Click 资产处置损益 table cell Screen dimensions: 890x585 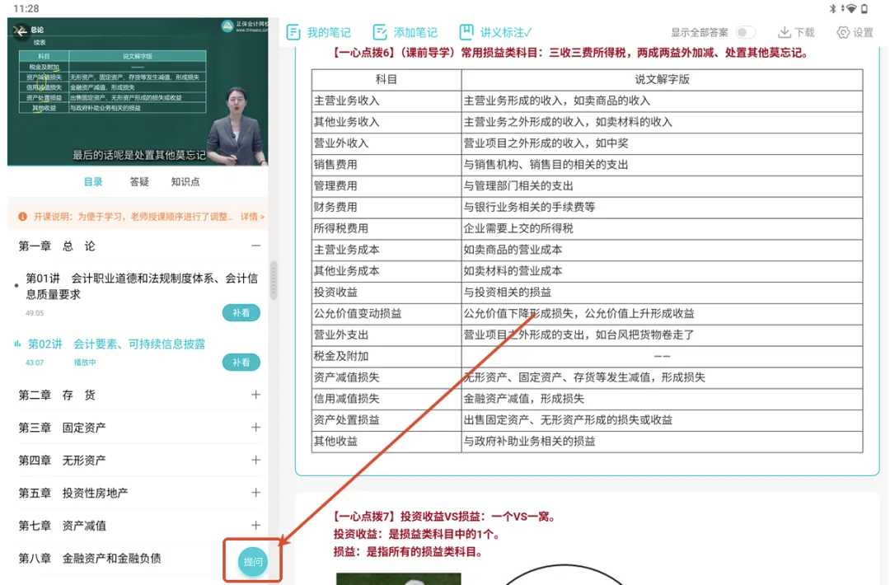[386, 420]
